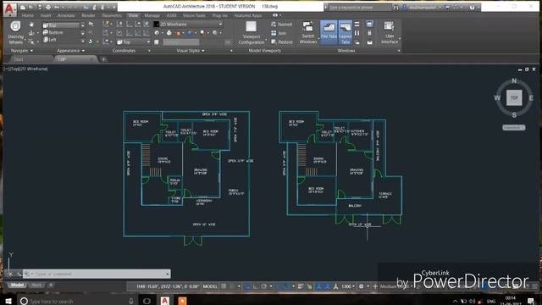Click the viewport label [-][Top][2D Wireframe]
The height and width of the screenshot is (305, 542).
point(26,69)
